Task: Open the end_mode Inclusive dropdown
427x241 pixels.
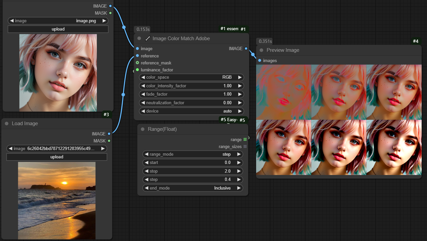Action: [192, 188]
